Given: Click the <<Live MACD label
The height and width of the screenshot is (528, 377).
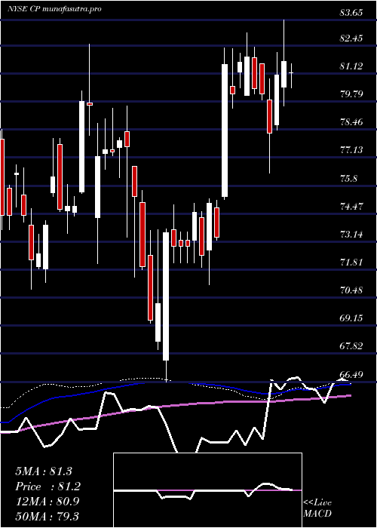Looking at the screenshot, I should (317, 508).
